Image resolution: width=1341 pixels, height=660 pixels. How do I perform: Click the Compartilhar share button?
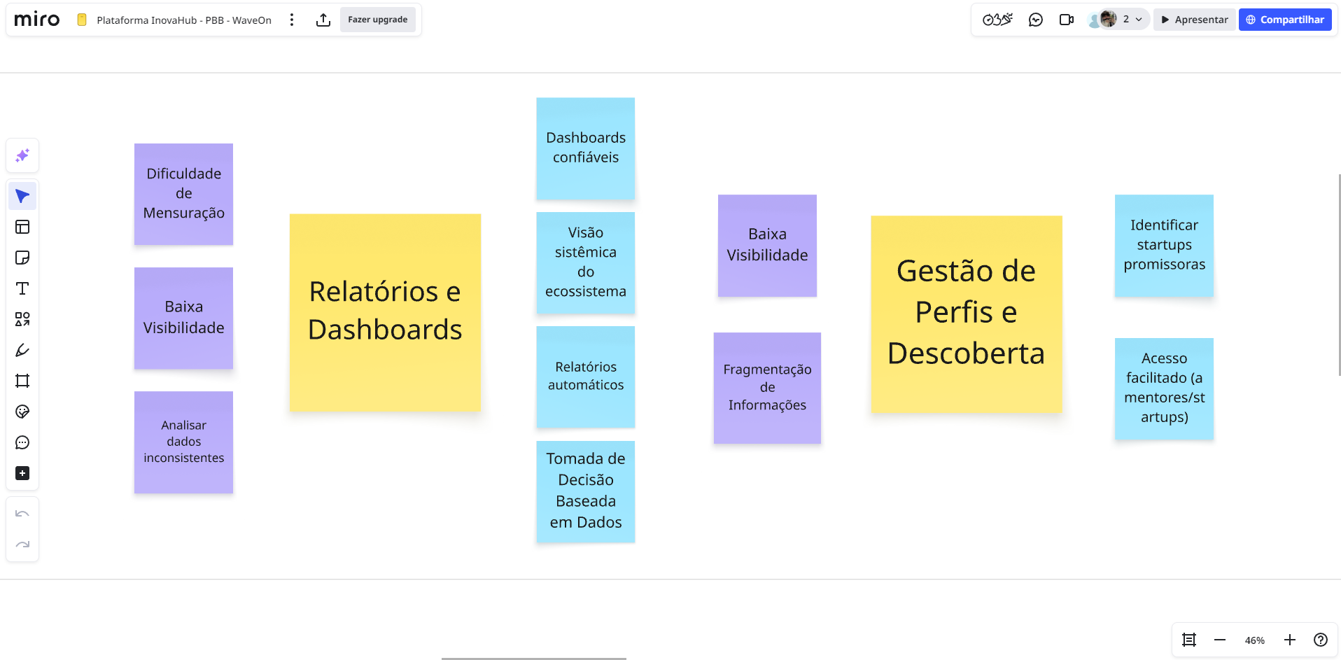point(1285,20)
